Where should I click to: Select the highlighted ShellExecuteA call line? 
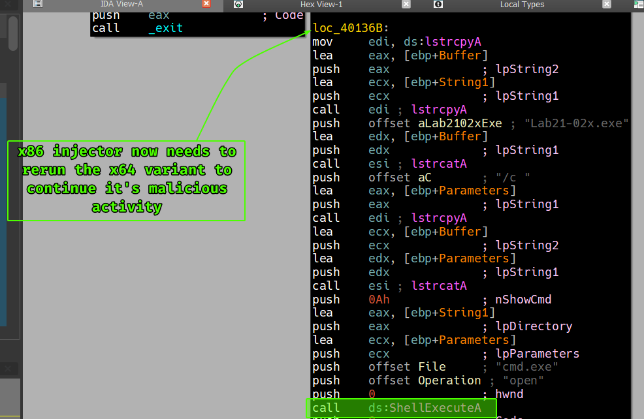(x=396, y=408)
